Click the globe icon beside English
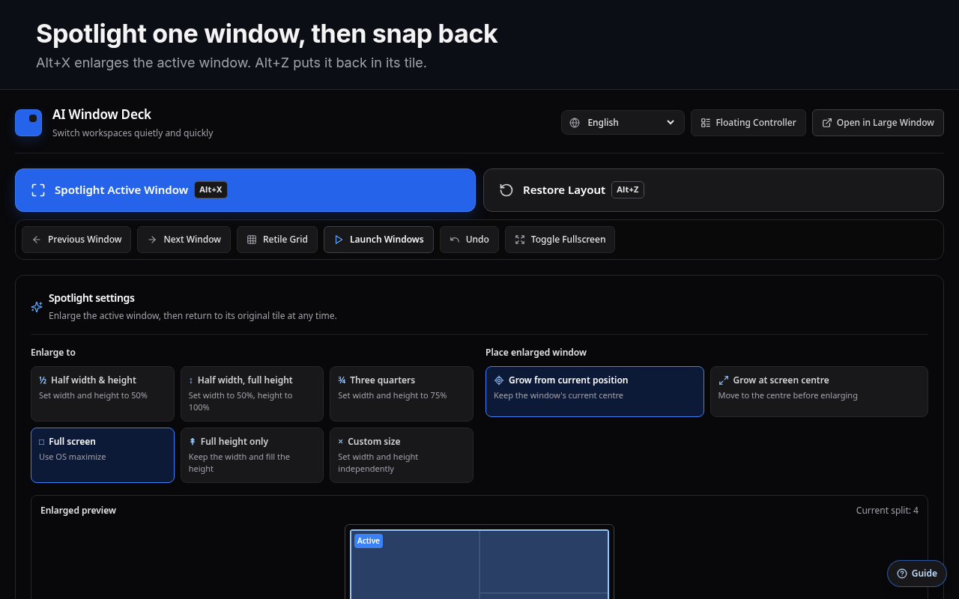This screenshot has width=959, height=599. [575, 123]
